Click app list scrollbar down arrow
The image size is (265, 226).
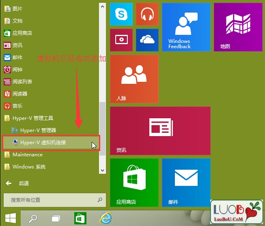102,170
